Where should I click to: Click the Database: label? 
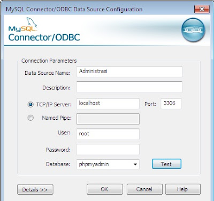pyautogui.click(x=58, y=164)
